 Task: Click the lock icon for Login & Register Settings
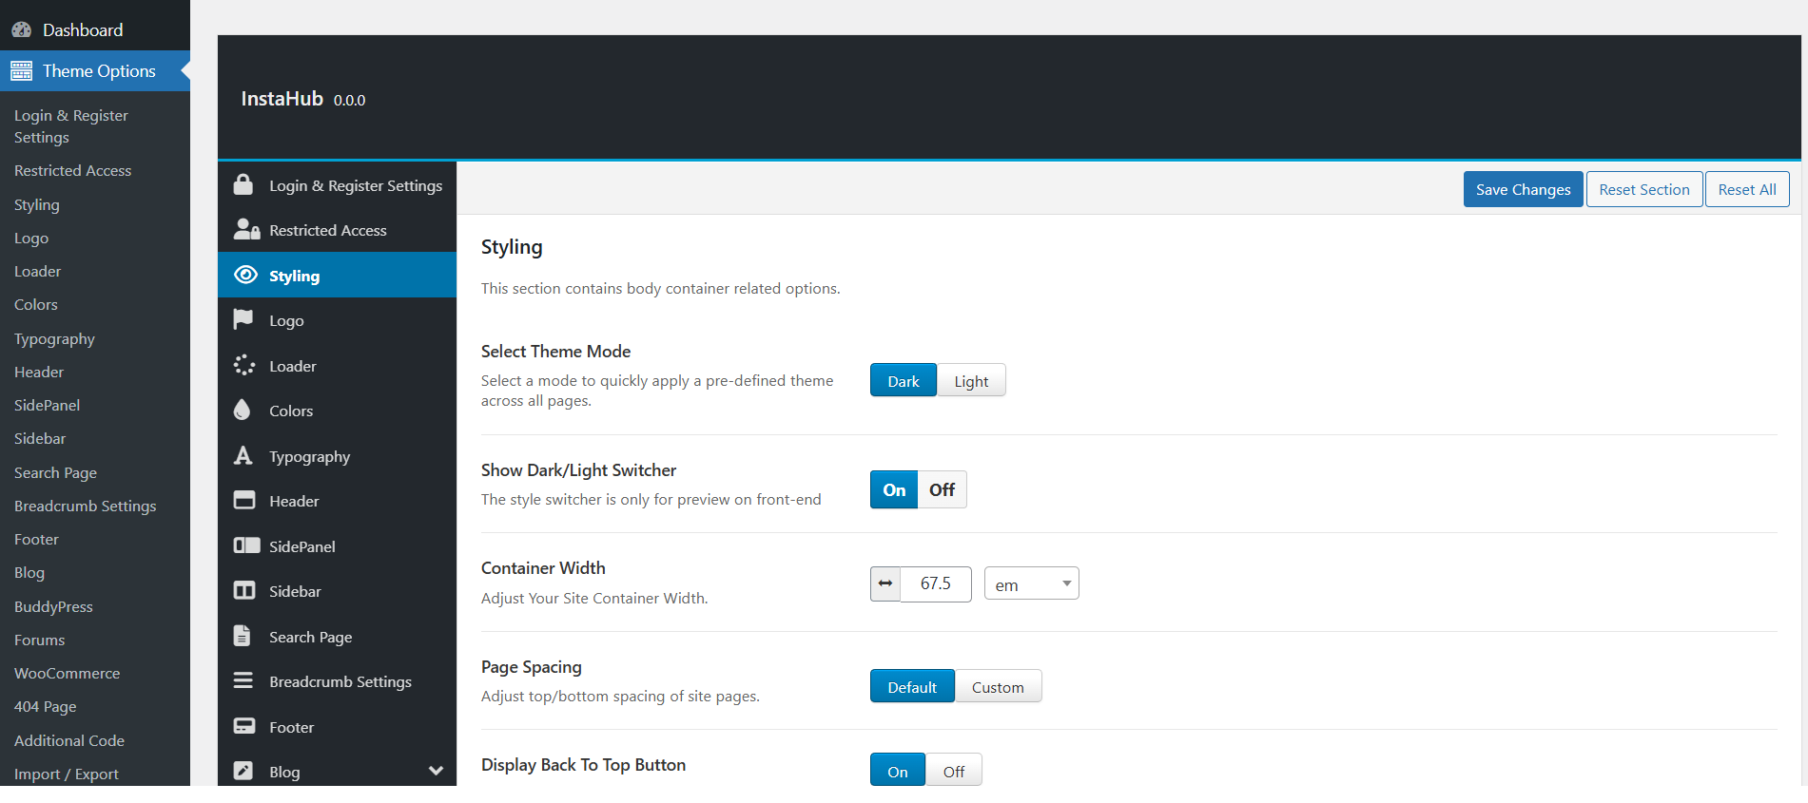(x=243, y=184)
